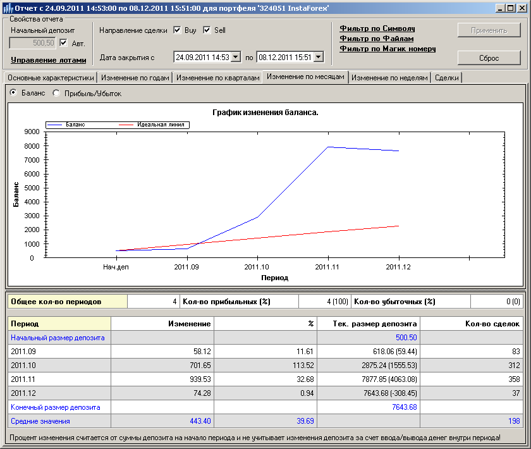
Task: Uncheck the Sell direction checkbox
Action: tap(207, 30)
